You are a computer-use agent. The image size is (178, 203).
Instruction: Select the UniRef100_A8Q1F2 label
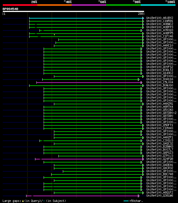point(160,192)
